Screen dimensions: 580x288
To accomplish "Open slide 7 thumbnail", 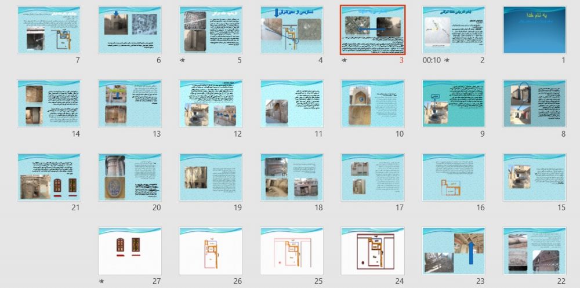I will coord(49,30).
